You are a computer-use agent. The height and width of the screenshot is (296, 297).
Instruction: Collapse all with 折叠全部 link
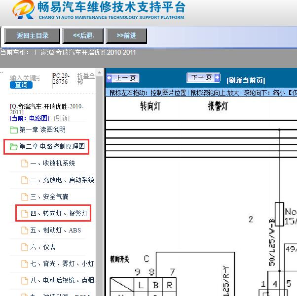(x=86, y=79)
